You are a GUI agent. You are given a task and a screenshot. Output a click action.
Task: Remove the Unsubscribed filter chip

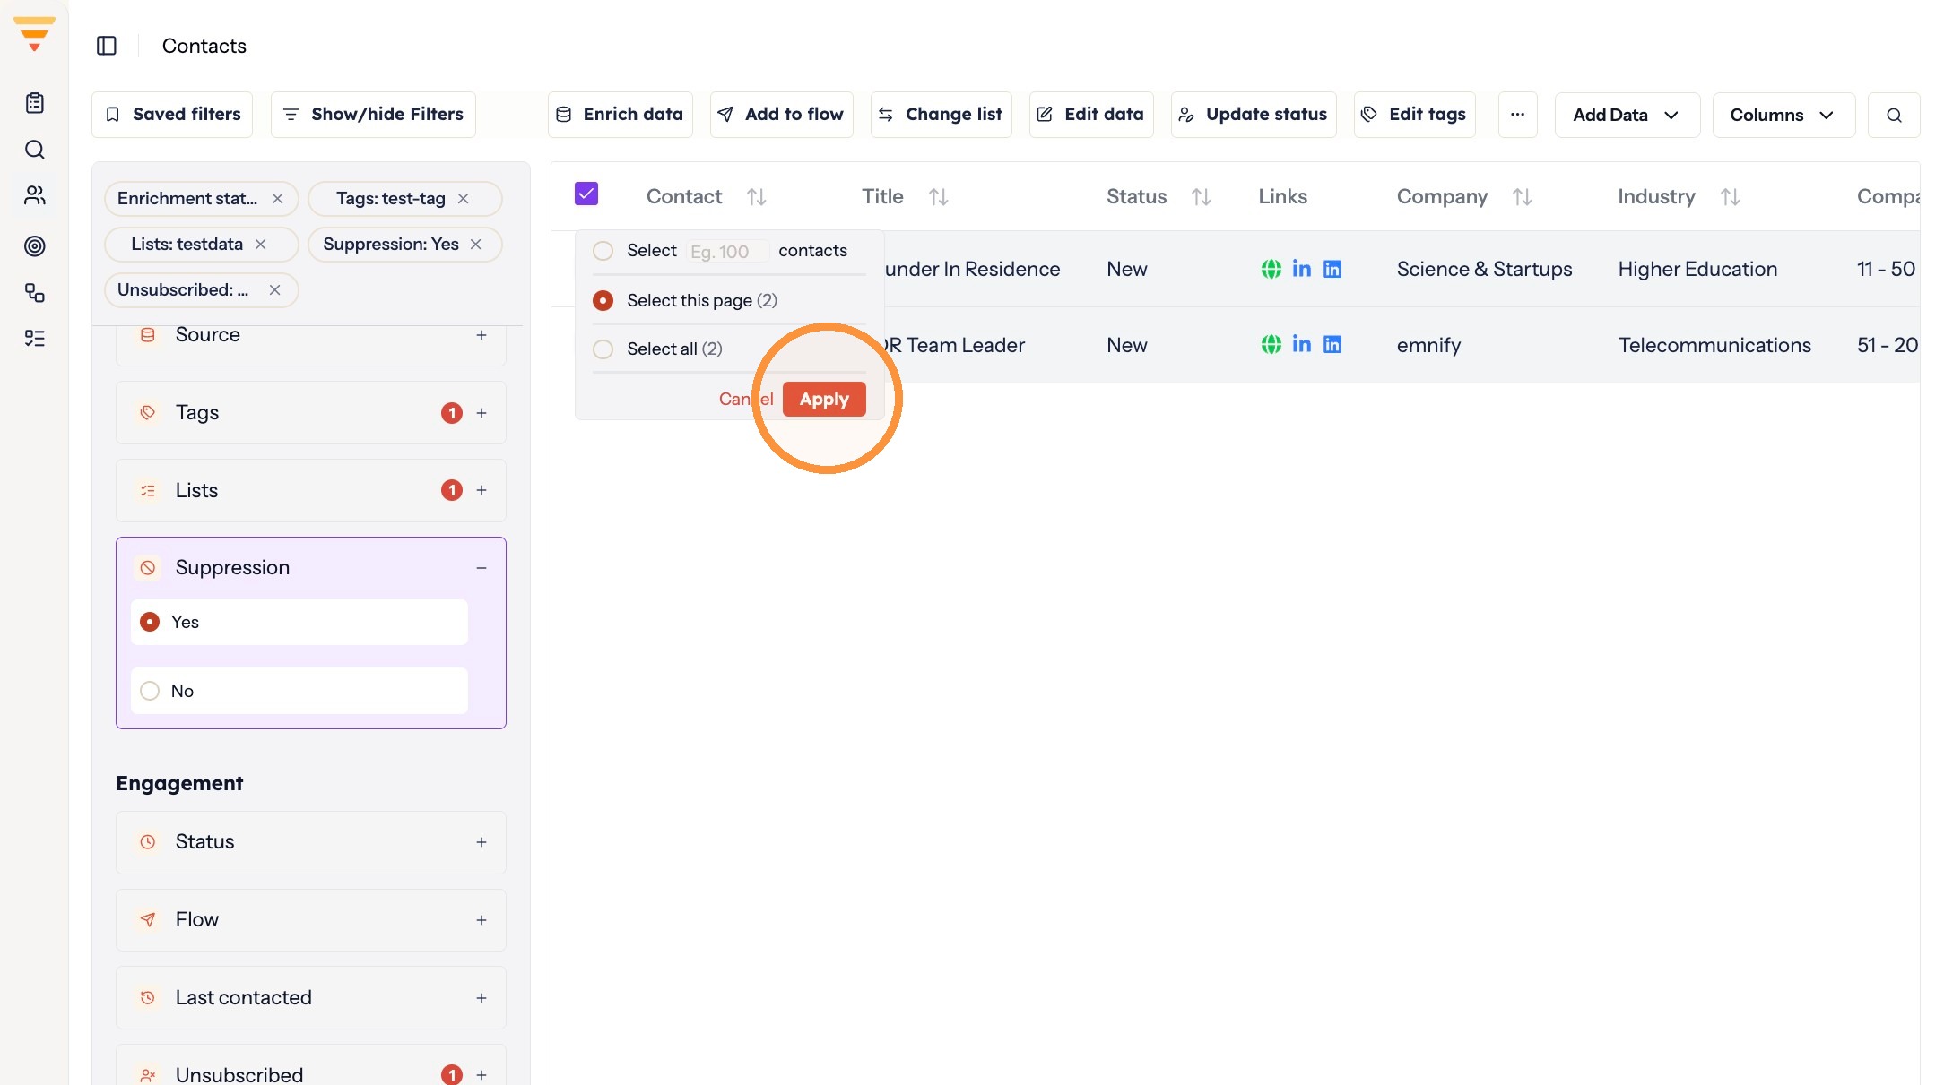[275, 289]
